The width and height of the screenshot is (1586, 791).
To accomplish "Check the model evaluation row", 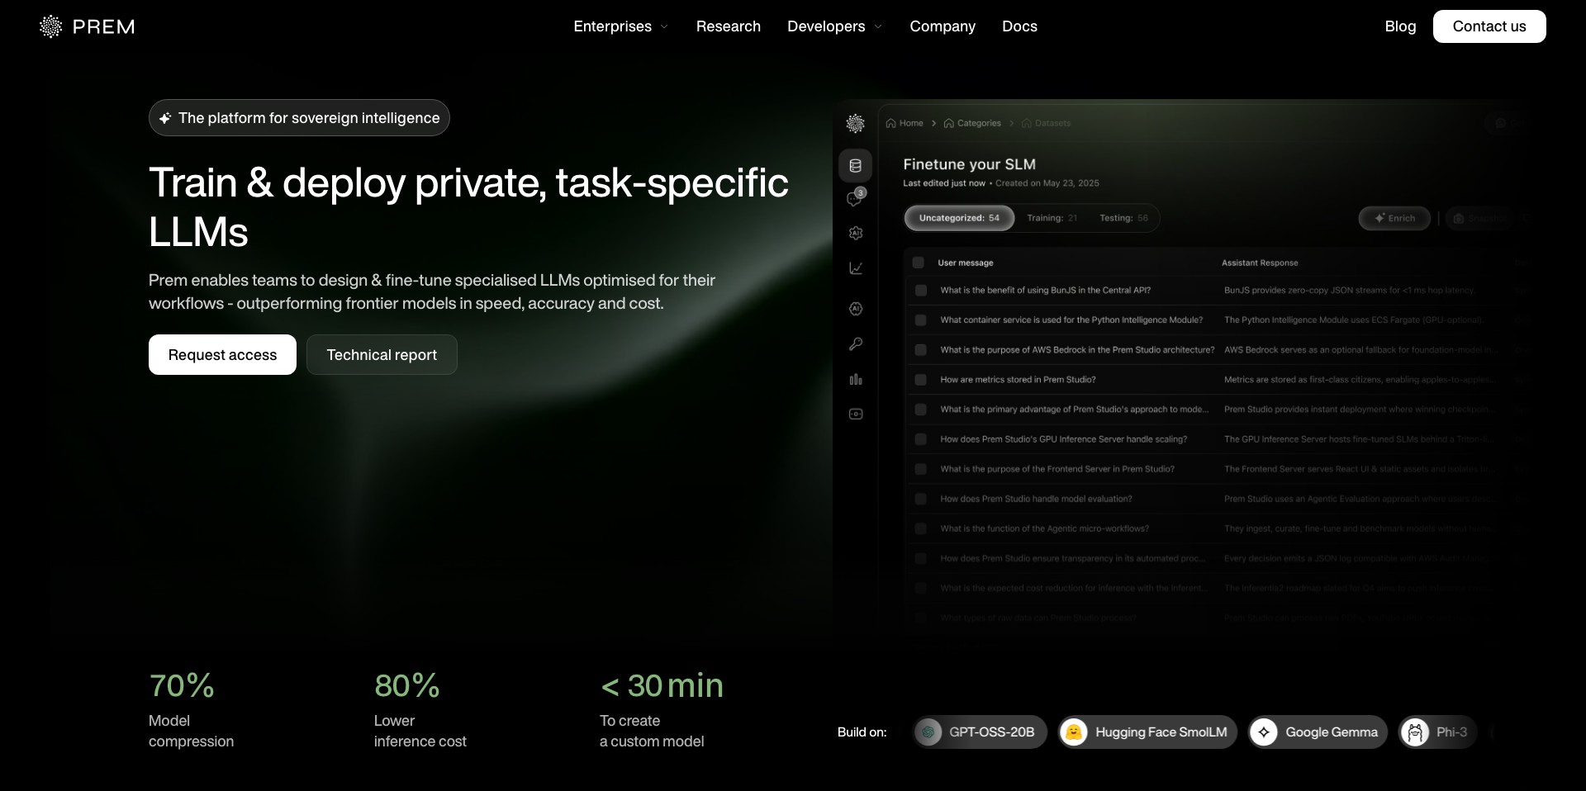I will (920, 499).
